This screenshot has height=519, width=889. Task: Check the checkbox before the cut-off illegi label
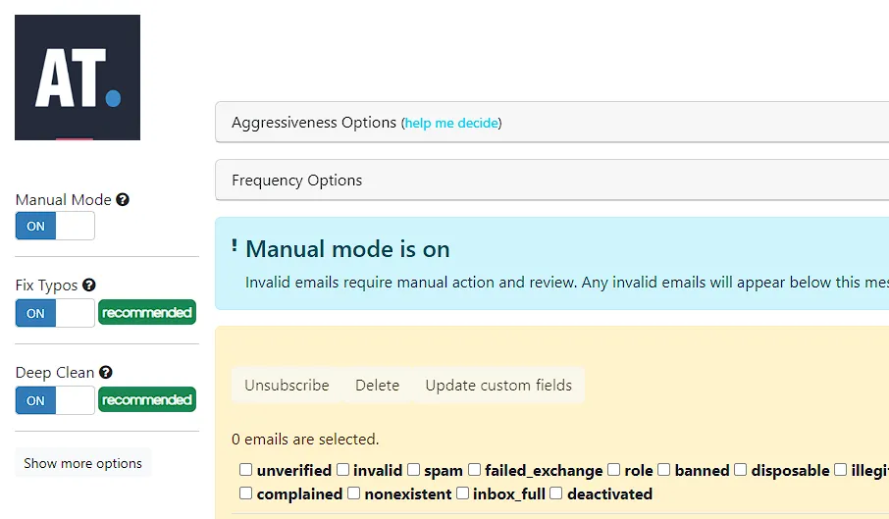[x=840, y=470]
